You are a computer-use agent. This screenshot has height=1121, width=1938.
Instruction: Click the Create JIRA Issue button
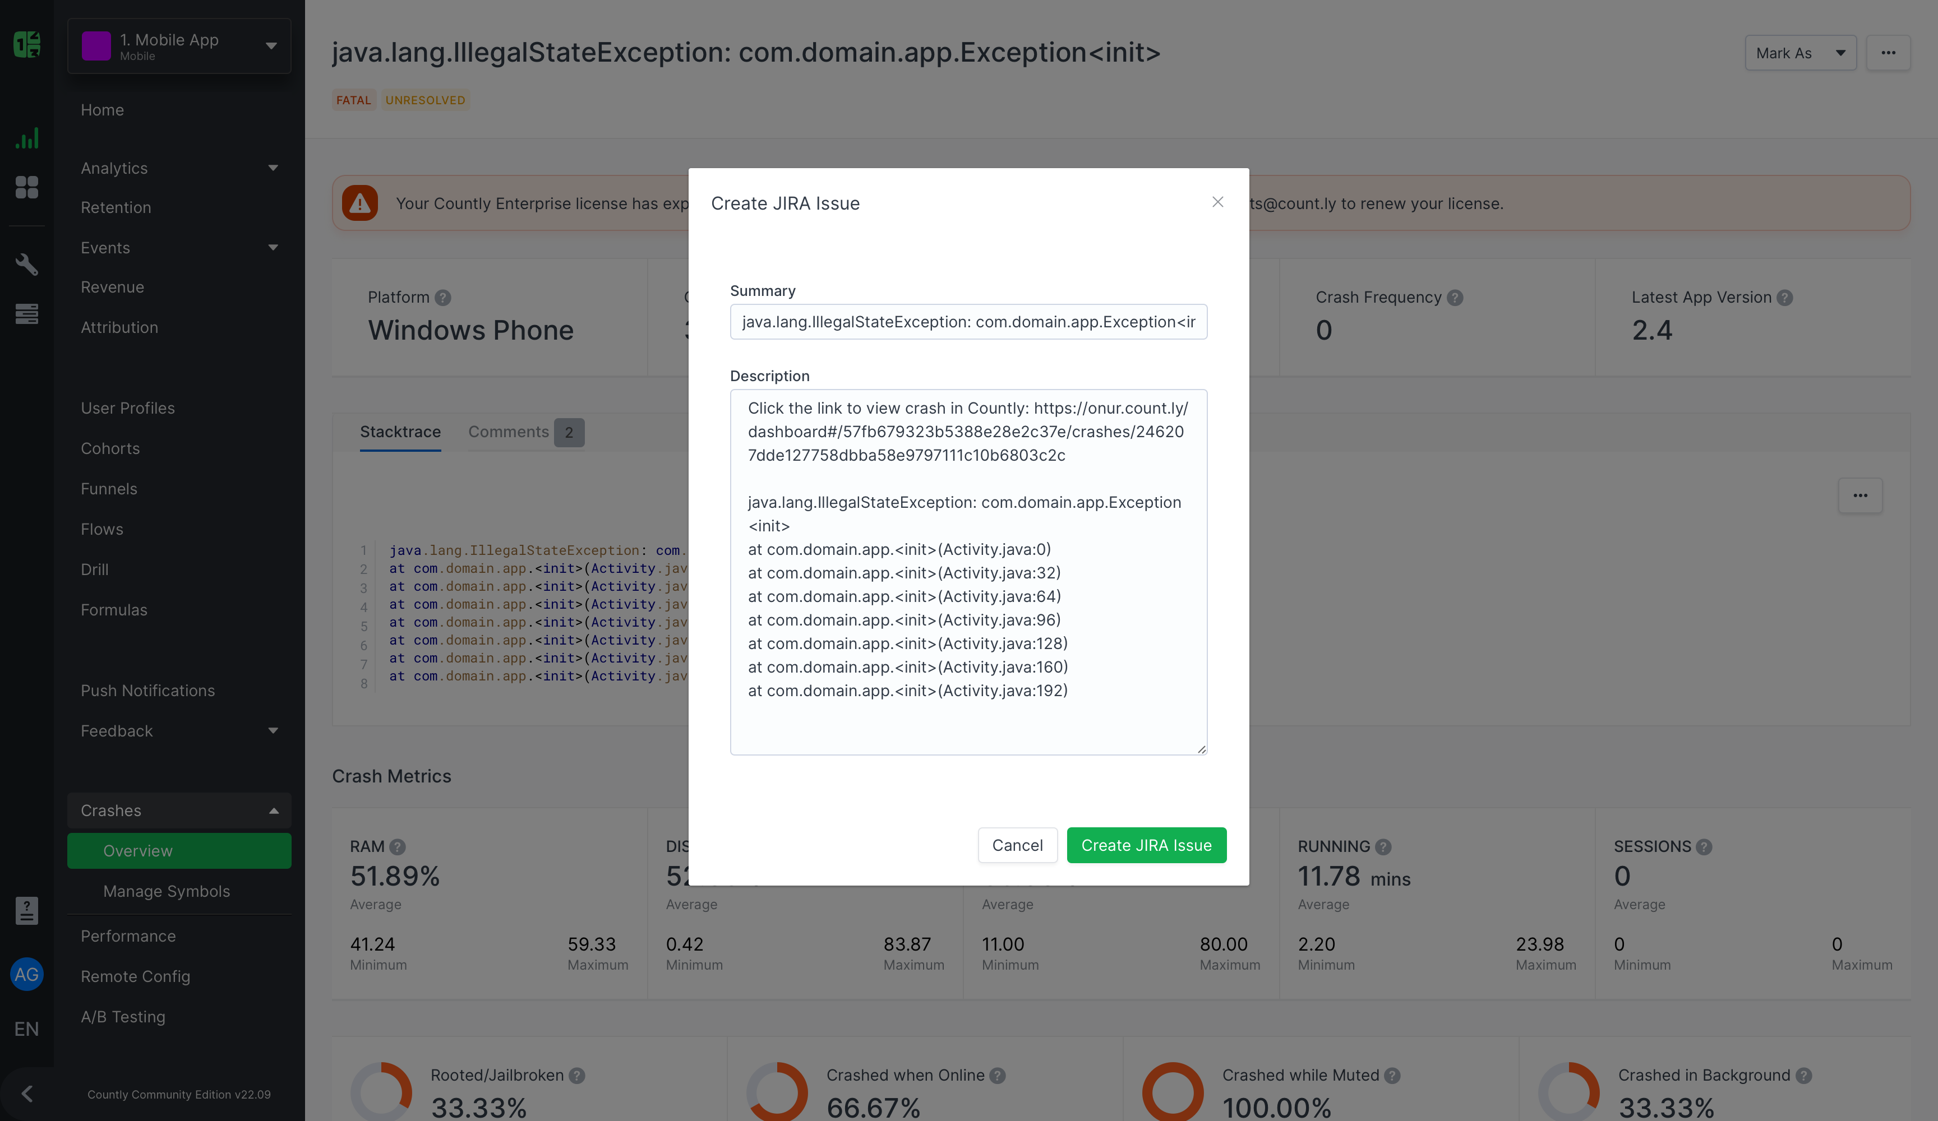click(x=1147, y=845)
